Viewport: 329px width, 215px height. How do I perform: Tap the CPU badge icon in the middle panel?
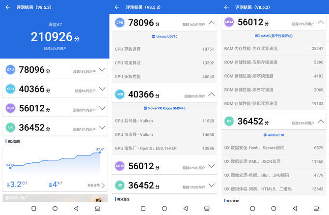[x=120, y=23]
